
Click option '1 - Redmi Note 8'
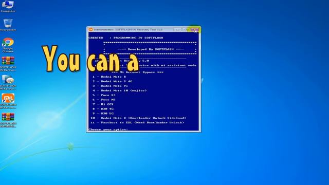[x=109, y=77]
